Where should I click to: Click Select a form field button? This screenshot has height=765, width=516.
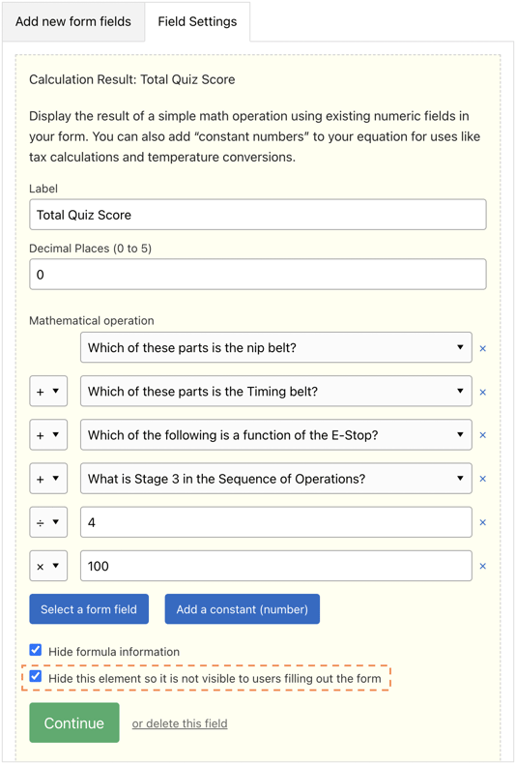[x=89, y=609]
